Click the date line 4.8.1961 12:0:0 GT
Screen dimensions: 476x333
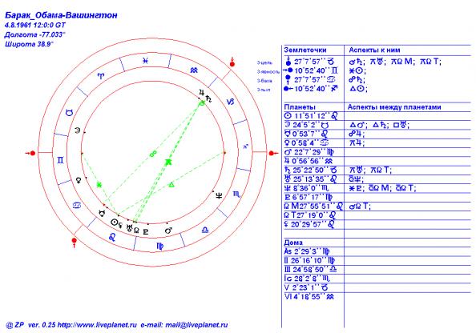click(35, 25)
